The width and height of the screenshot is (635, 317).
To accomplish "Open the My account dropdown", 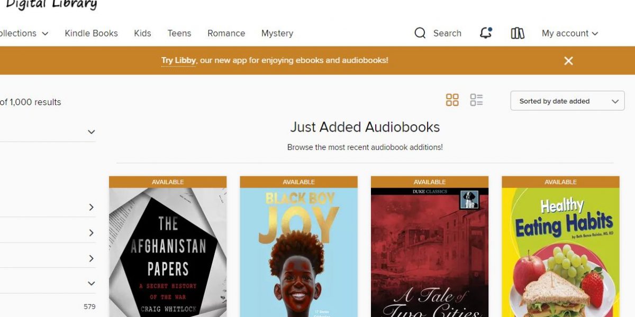I will click(x=569, y=33).
